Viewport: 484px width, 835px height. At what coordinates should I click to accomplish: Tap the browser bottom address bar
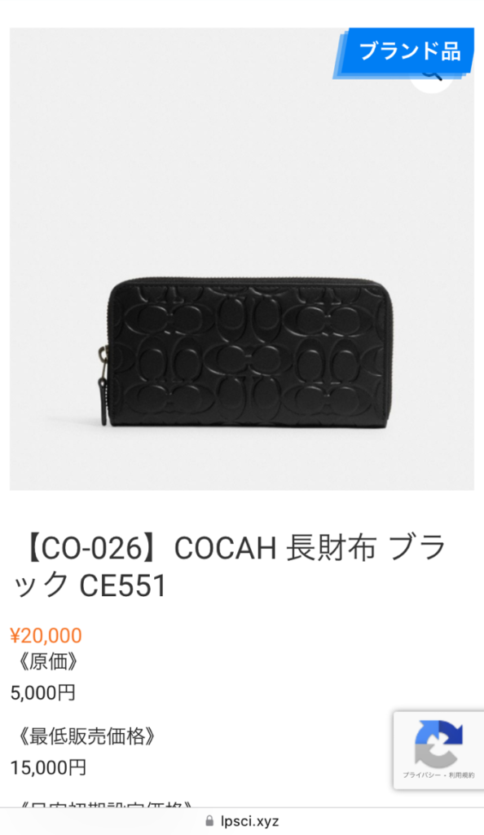(242, 821)
